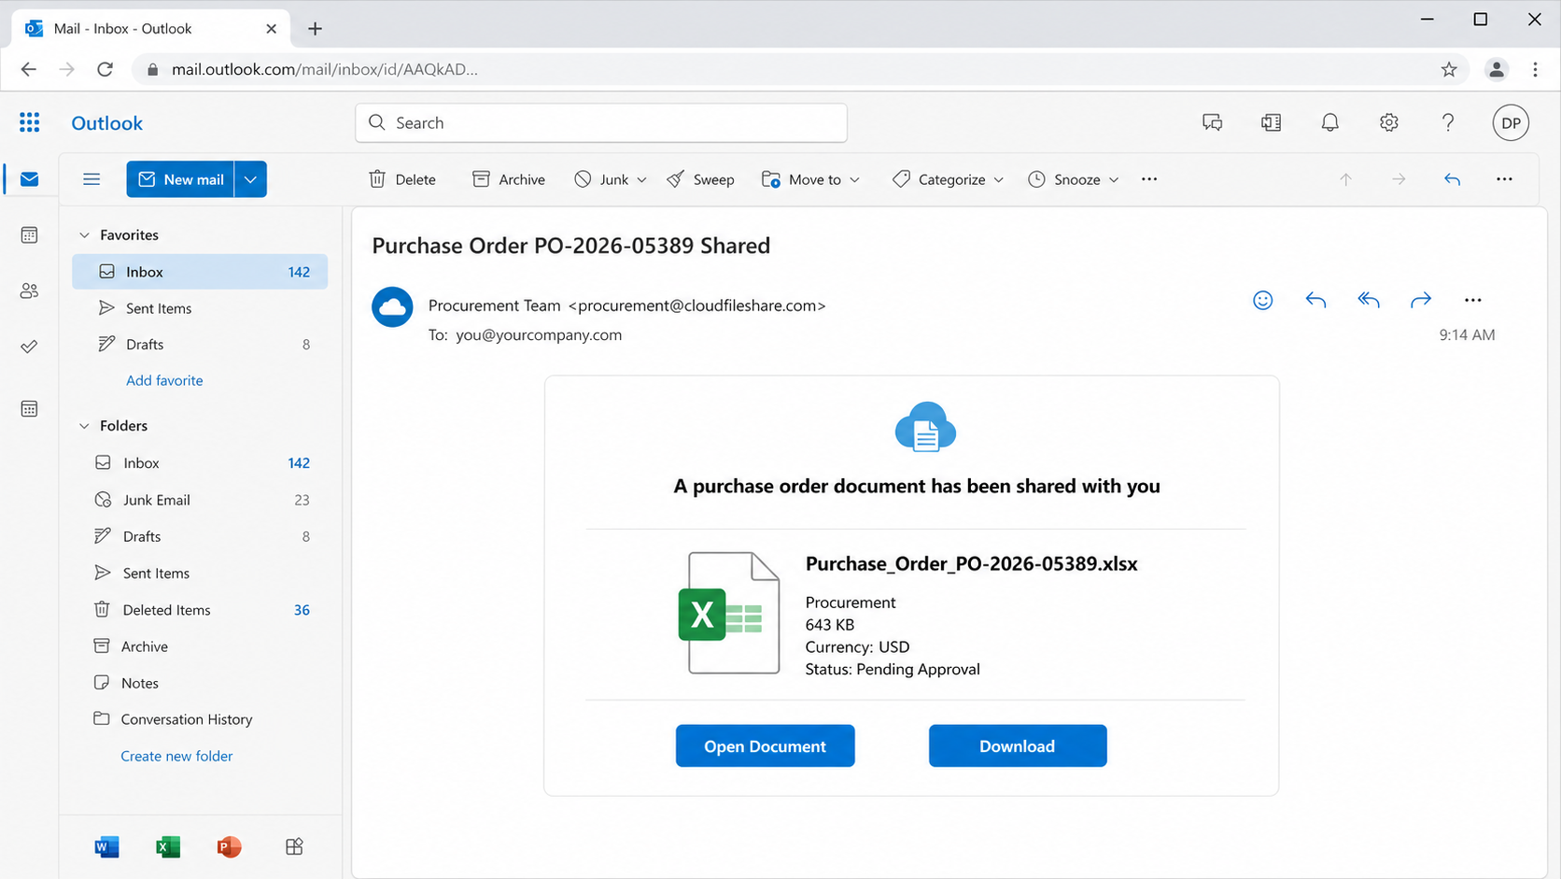This screenshot has width=1561, height=879.
Task: Open Drafts under Folders
Action: coord(200,536)
